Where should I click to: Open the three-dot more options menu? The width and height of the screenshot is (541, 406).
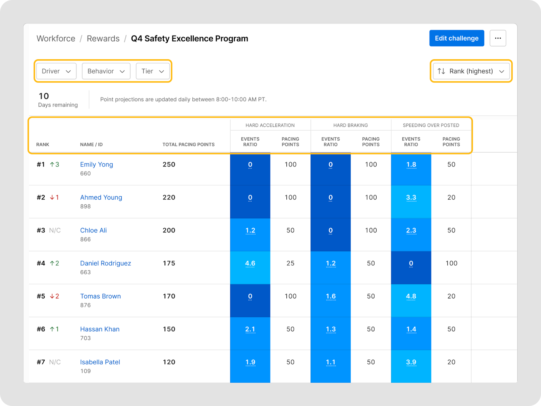[498, 38]
